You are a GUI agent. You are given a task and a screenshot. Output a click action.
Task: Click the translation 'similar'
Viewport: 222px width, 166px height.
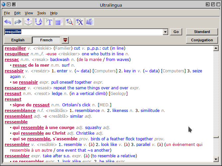tap(76, 116)
